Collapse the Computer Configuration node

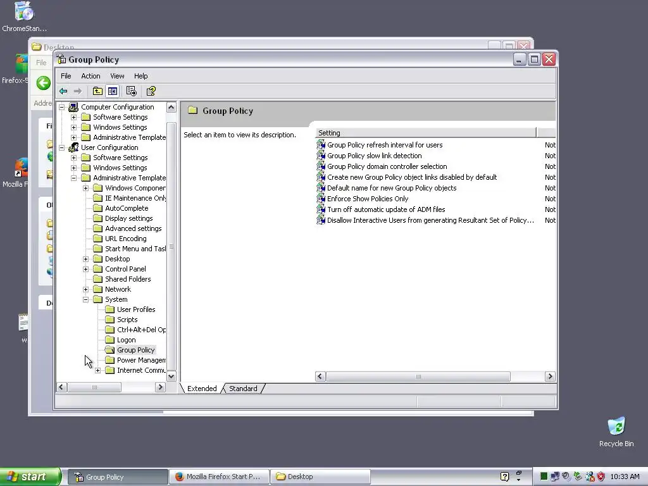tap(61, 107)
